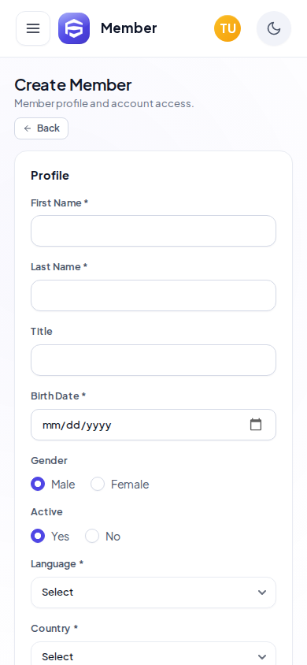Focus the First Name input field
Image resolution: width=307 pixels, height=665 pixels.
tap(153, 231)
